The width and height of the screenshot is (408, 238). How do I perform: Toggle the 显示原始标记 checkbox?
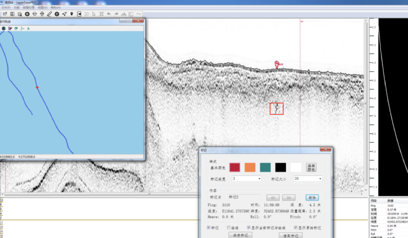pyautogui.click(x=295, y=227)
